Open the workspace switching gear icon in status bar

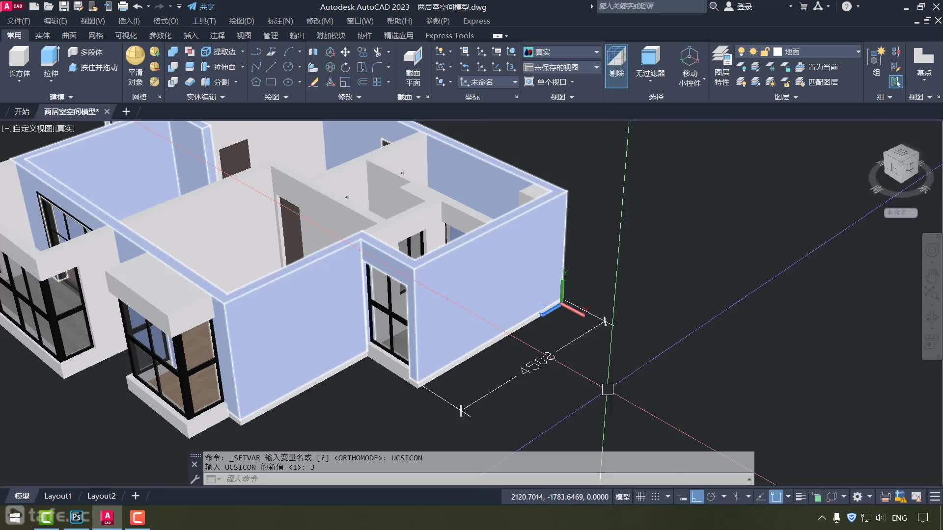[x=857, y=497]
